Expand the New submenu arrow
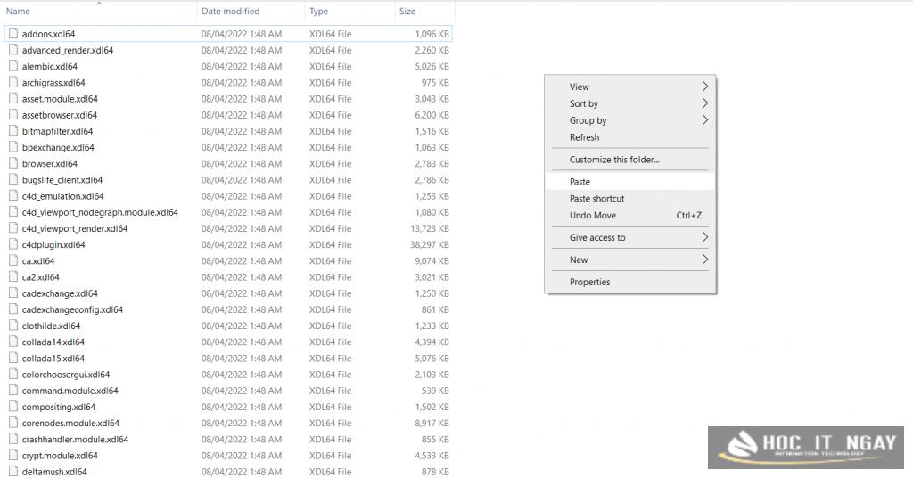913x478 pixels. 704,260
